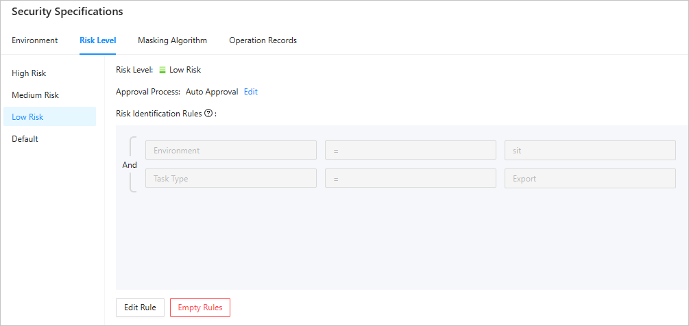The height and width of the screenshot is (326, 689).
Task: Choose Medium Risk in the sidebar
Action: (x=35, y=95)
